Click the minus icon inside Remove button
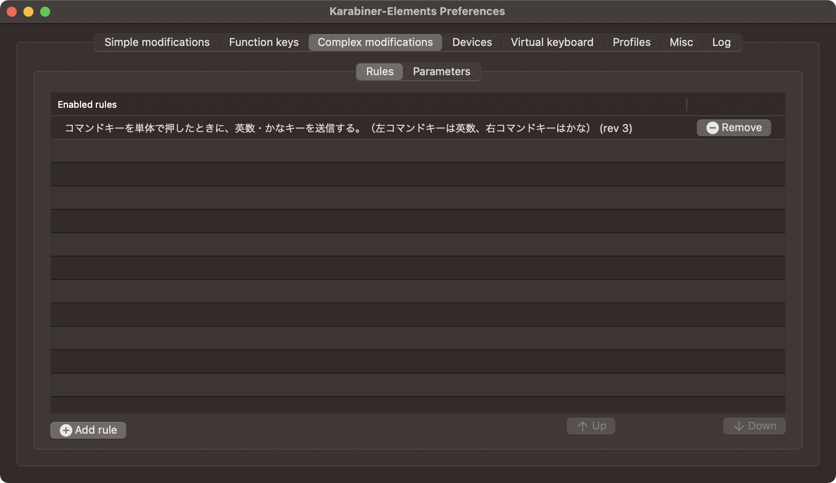The image size is (836, 483). tap(712, 128)
